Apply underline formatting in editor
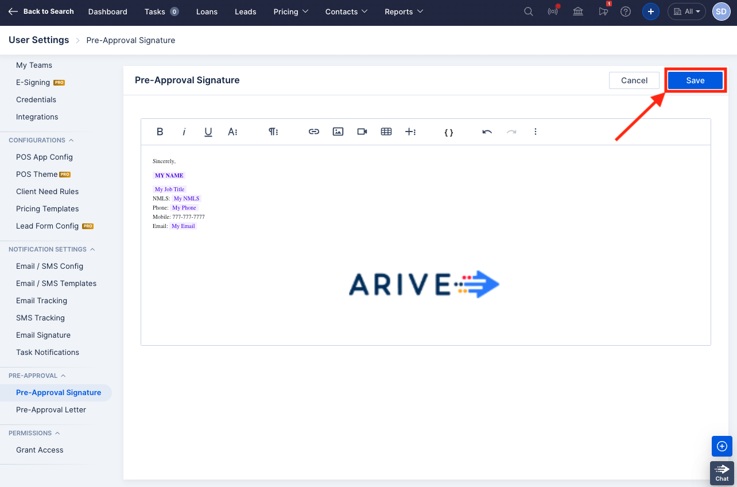Screen dimensions: 737x487 [x=208, y=132]
